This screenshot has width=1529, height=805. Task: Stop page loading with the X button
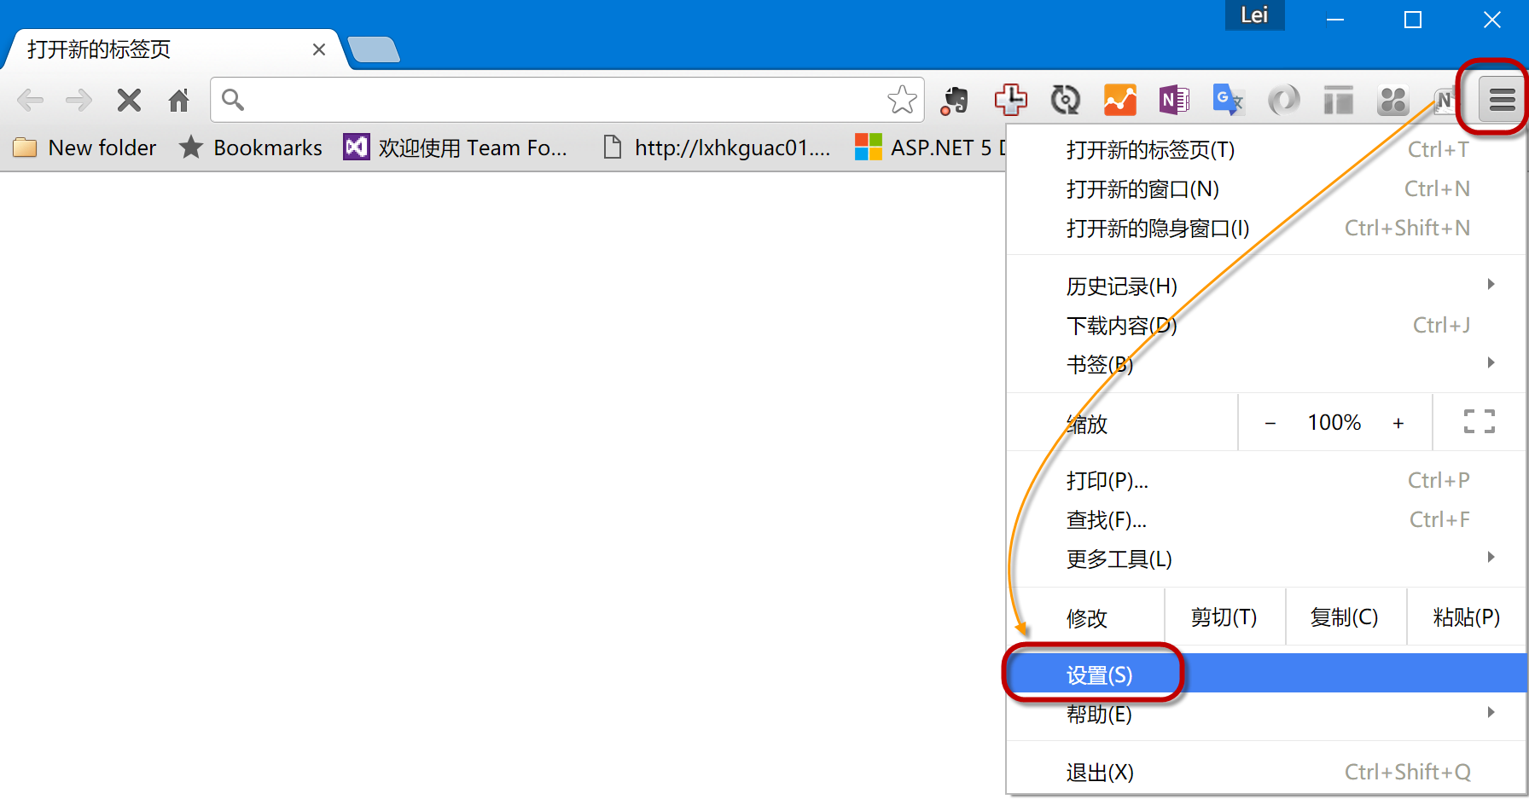tap(129, 101)
